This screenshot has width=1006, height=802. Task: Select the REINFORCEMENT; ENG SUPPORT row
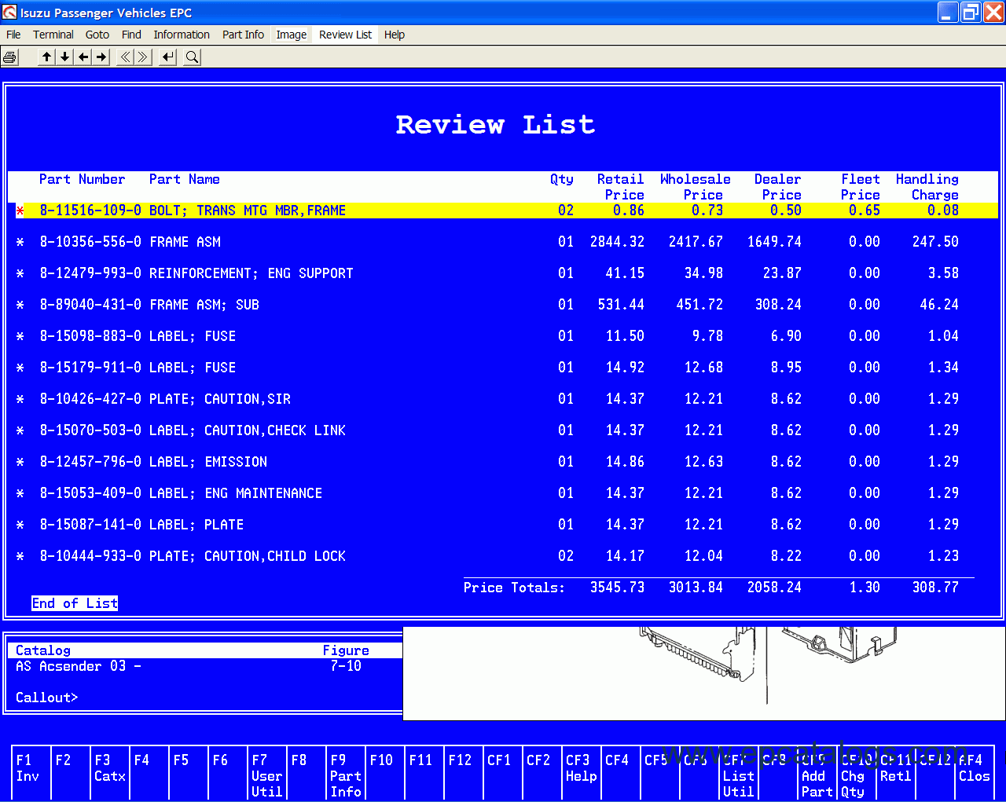tap(503, 273)
